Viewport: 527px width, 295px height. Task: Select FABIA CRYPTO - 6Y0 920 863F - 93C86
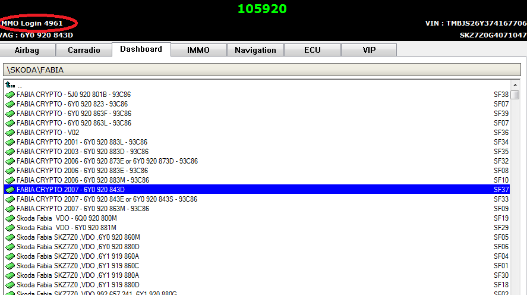pos(74,114)
